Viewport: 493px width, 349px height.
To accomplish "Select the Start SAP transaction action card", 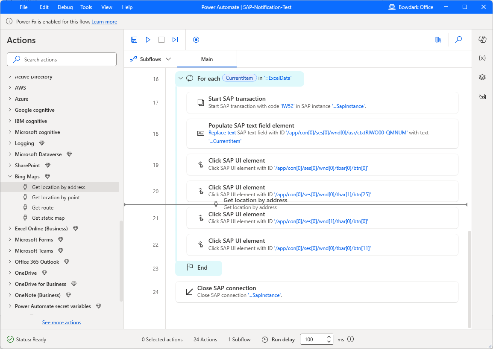I will (x=322, y=102).
